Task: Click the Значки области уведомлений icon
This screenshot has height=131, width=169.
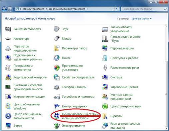Action: (105, 30)
